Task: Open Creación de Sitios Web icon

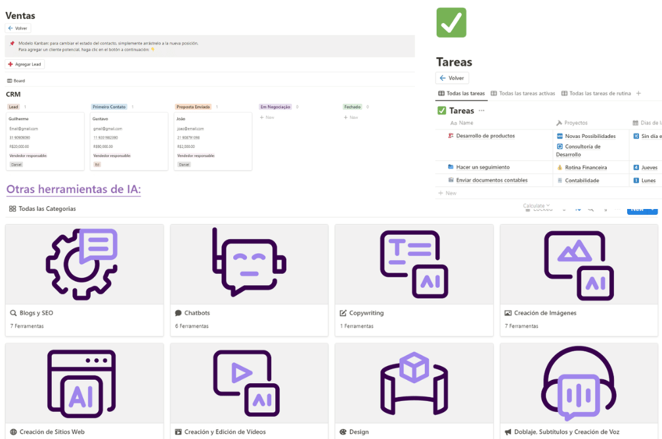Action: 84,383
